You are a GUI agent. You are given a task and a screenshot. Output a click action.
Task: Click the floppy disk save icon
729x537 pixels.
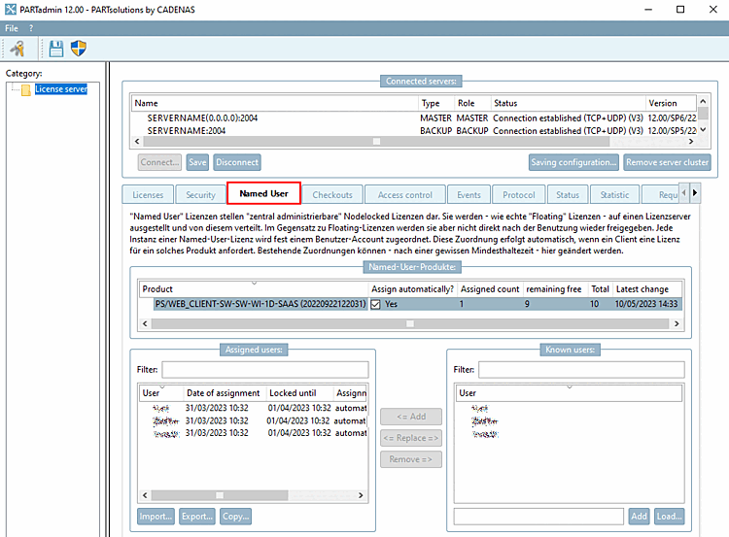click(x=56, y=49)
